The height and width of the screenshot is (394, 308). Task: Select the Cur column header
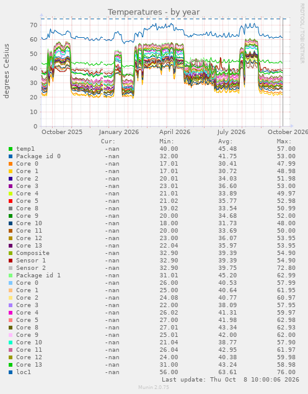[108, 141]
